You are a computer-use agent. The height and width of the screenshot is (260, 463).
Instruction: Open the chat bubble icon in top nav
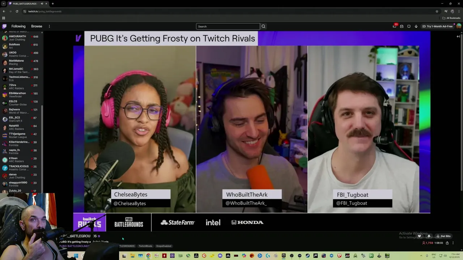coord(409,26)
